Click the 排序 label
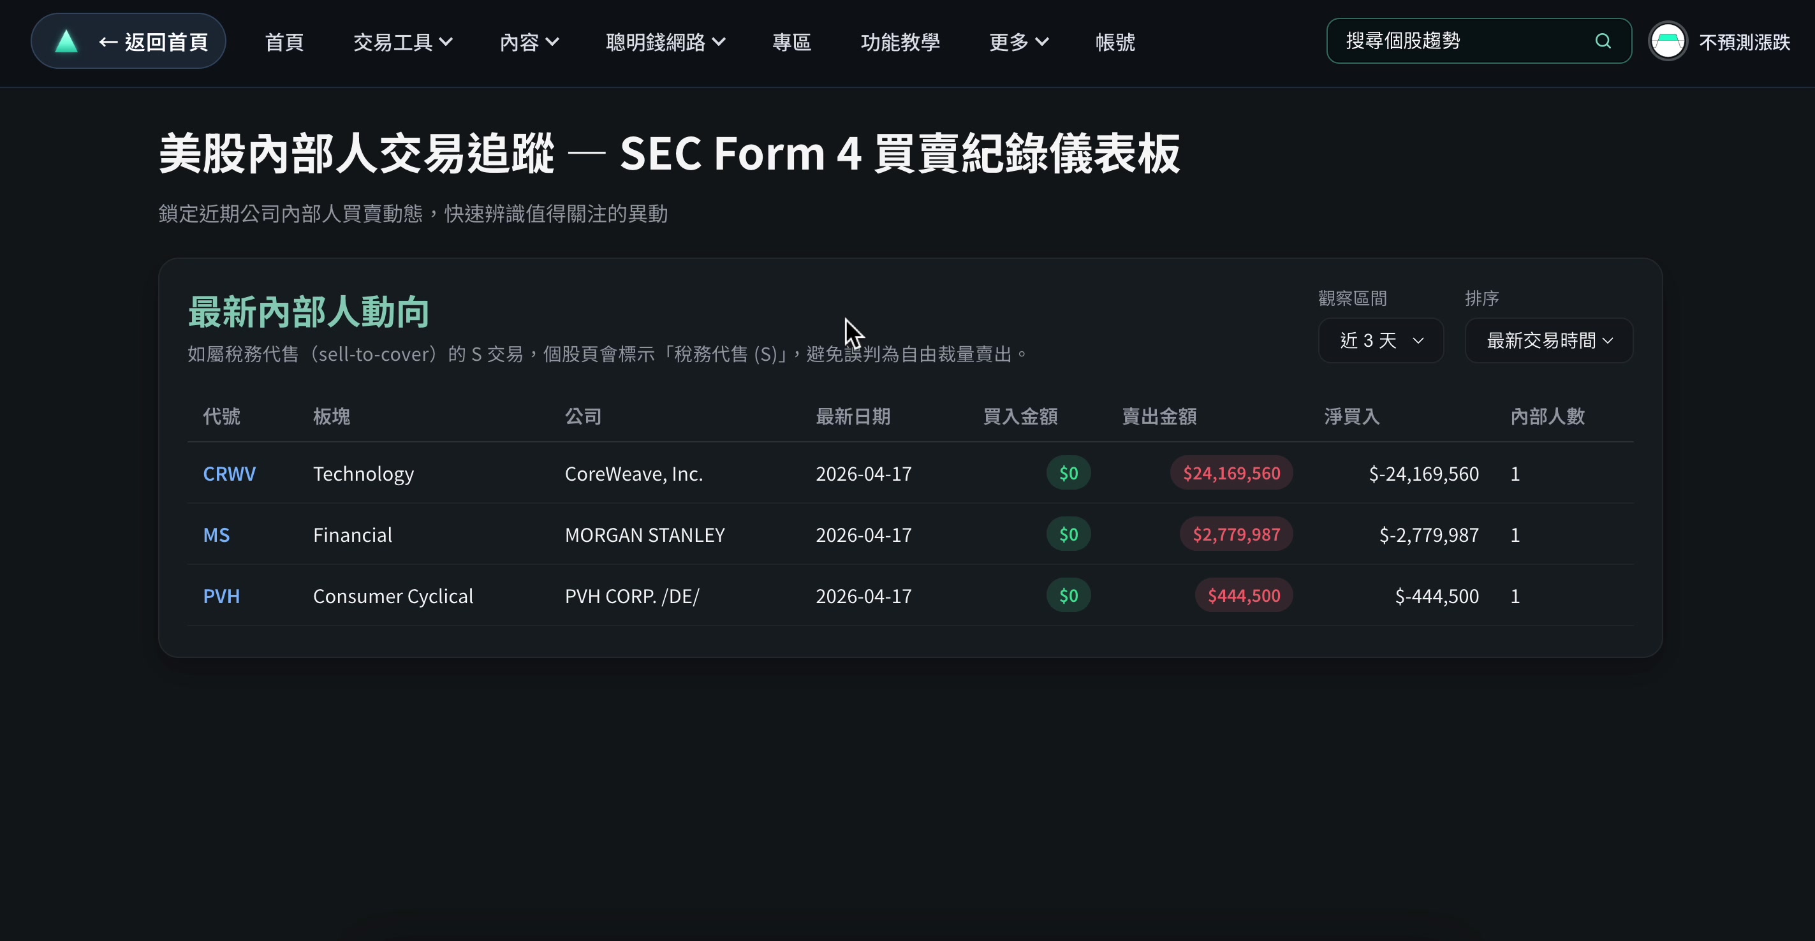Viewport: 1815px width, 941px height. 1481,298
